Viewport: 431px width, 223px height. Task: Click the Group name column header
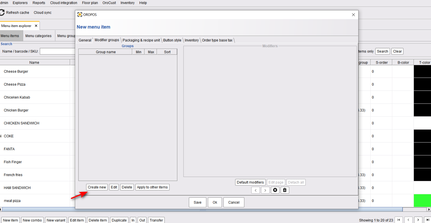coord(106,52)
